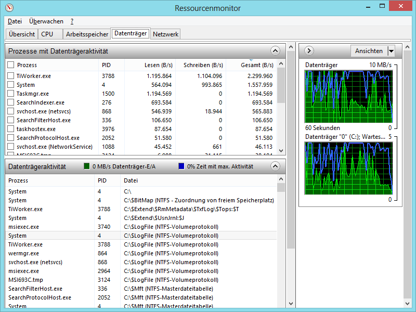Click down arrow of process list scrollbar
This screenshot has width=416, height=312.
[281, 151]
